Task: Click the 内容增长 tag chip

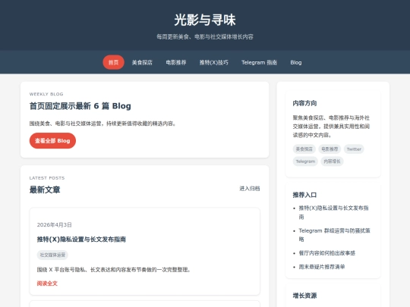Action: tap(332, 161)
